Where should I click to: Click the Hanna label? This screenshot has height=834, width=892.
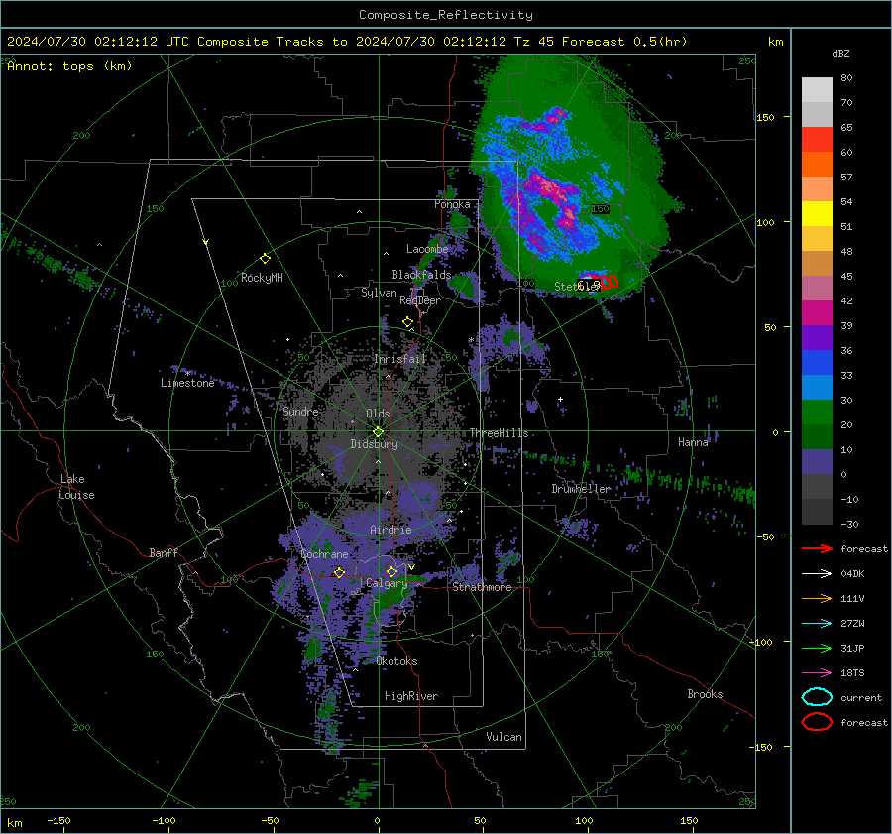point(693,442)
